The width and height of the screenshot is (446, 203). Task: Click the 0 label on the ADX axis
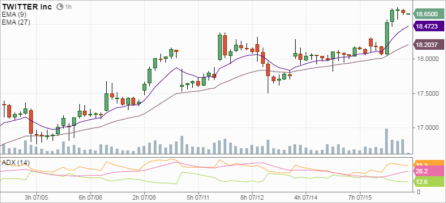point(418,192)
